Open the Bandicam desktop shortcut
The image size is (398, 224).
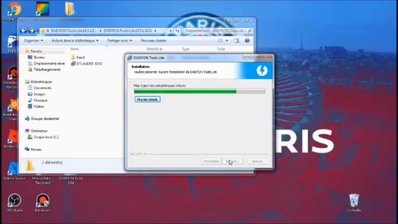click(43, 203)
